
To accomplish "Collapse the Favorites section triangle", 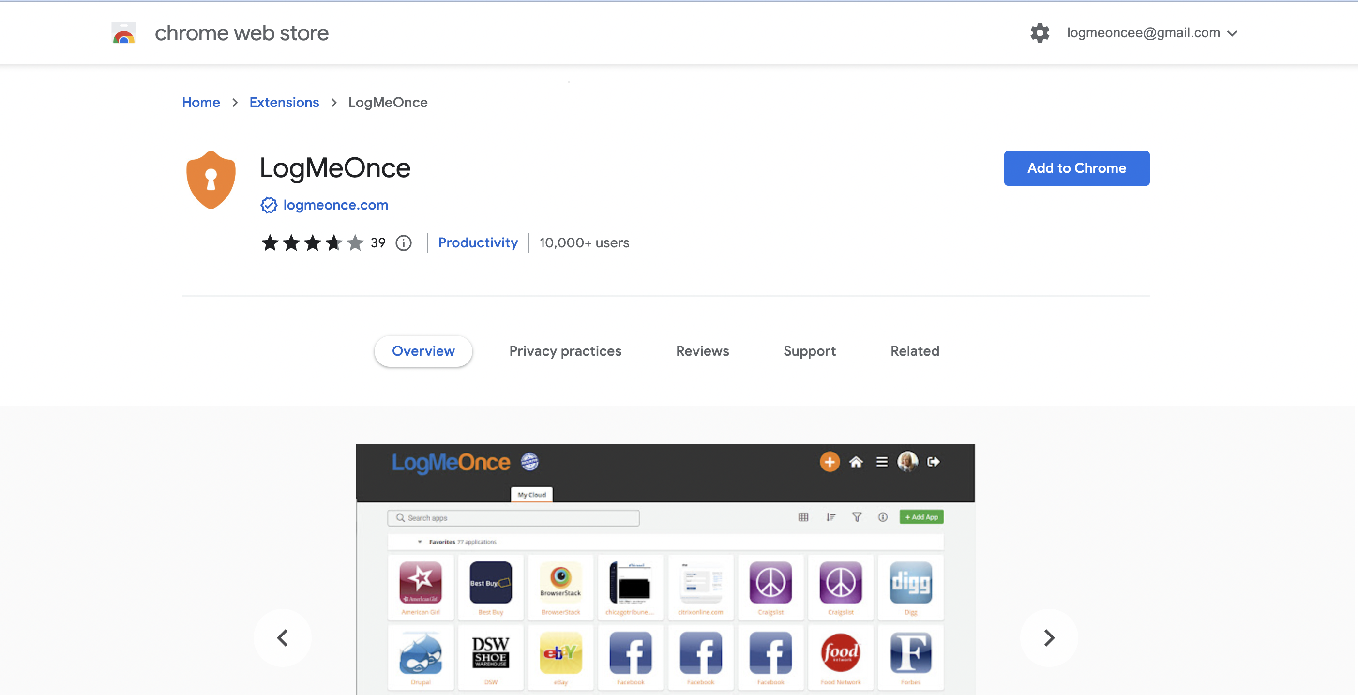I will click(420, 542).
